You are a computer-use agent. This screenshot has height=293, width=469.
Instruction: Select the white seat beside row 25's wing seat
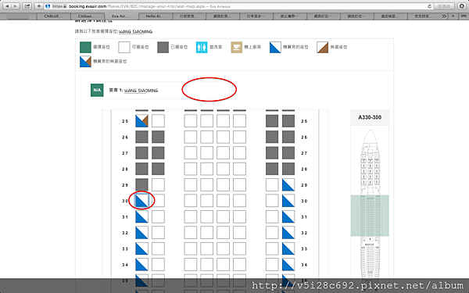pos(158,121)
